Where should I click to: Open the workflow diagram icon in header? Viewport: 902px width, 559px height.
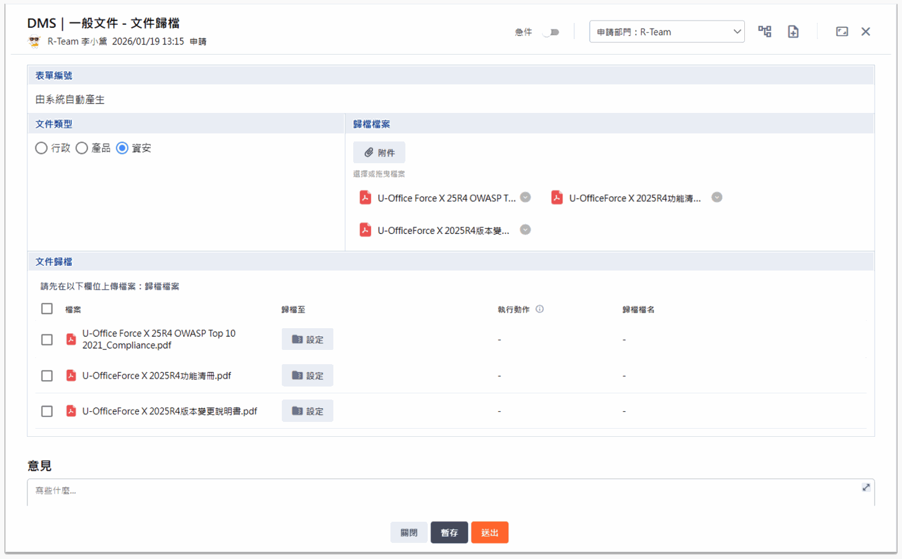coord(764,32)
